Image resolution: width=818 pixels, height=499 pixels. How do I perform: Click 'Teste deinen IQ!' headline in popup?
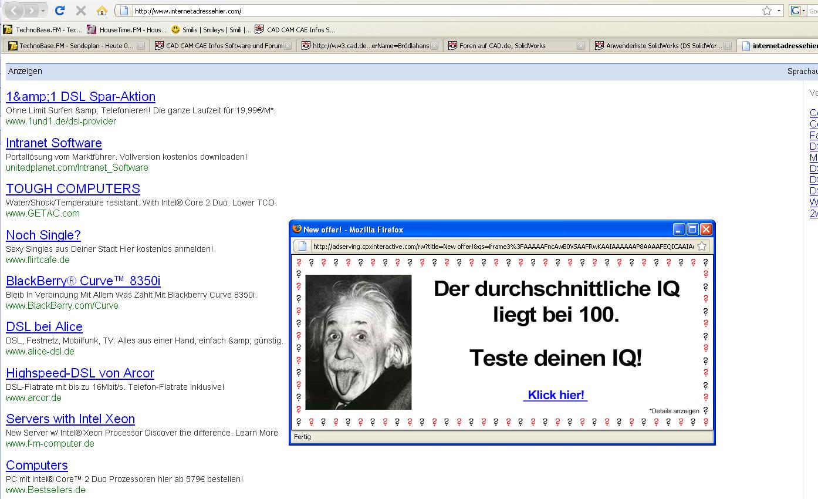tap(556, 358)
